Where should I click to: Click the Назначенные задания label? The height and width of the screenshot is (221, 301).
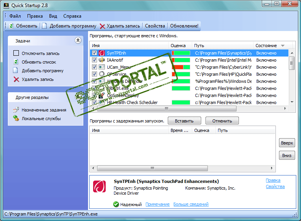point(44,110)
